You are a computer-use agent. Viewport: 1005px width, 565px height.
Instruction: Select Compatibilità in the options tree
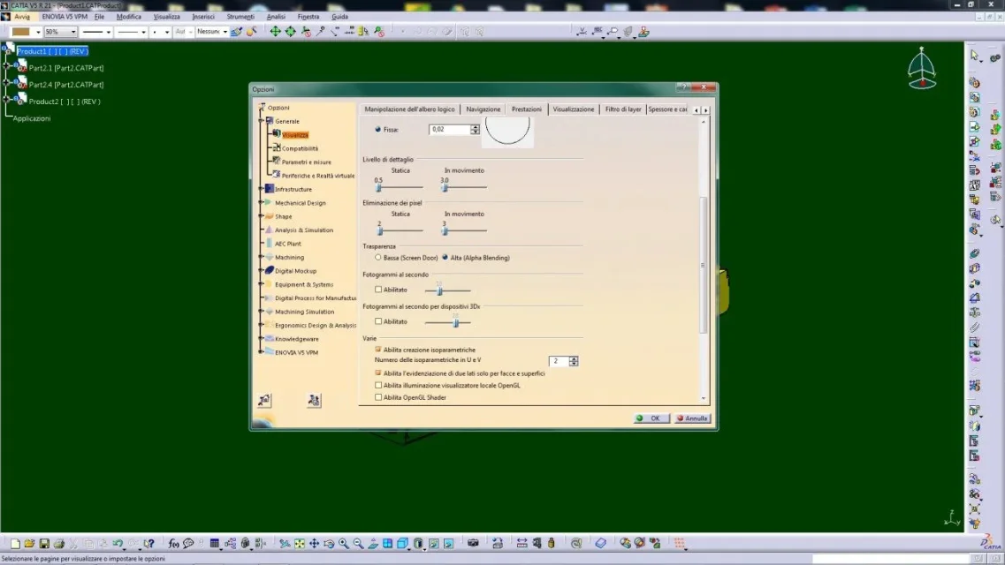300,148
